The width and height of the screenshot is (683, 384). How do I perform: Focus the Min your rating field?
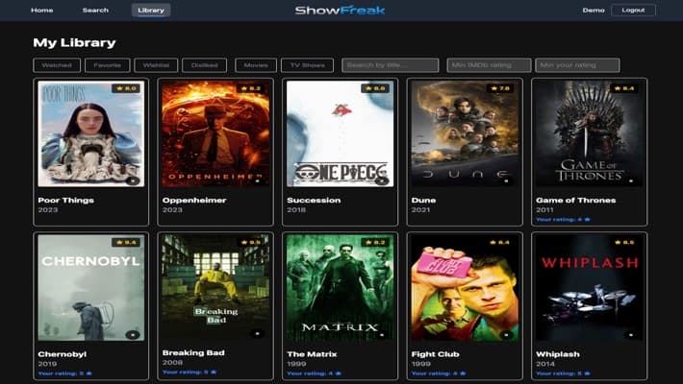[577, 65]
